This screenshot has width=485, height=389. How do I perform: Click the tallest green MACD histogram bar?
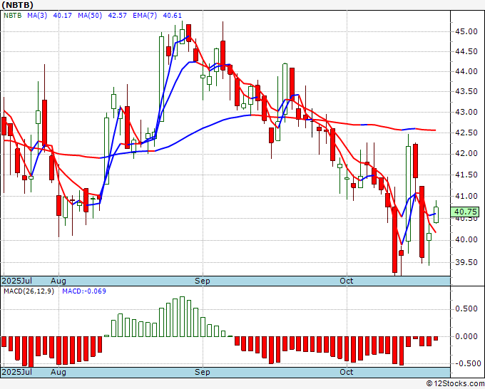point(182,317)
